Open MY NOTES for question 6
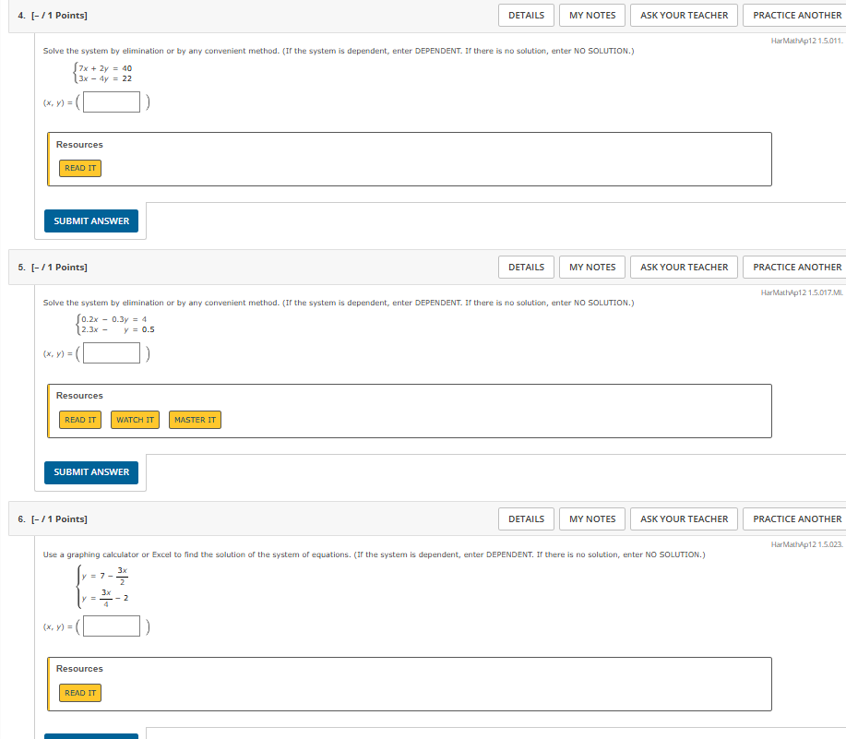Screen dimensions: 846x739 point(592,518)
